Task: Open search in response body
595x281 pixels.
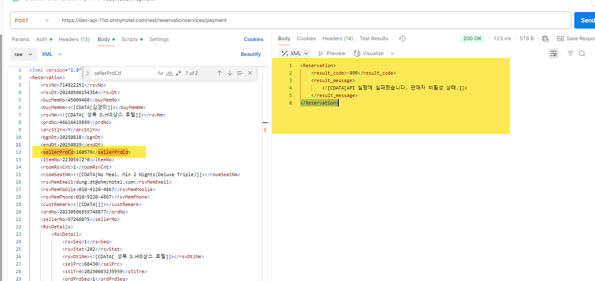Action: pos(582,53)
